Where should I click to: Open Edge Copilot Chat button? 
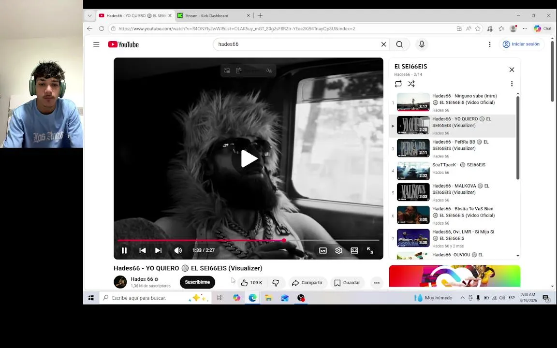click(543, 29)
